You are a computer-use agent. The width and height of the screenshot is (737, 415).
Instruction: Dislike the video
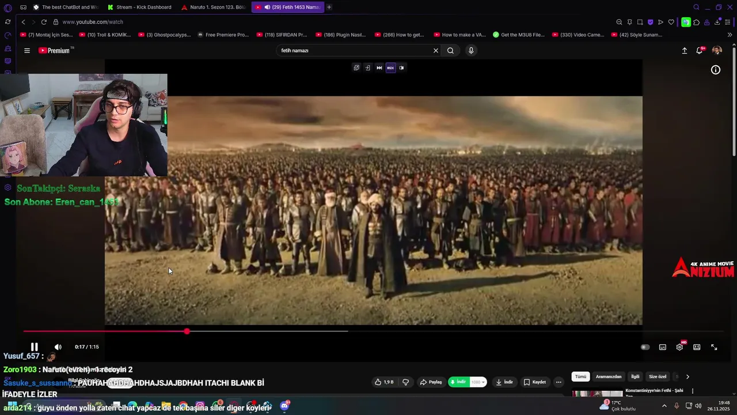pos(405,382)
